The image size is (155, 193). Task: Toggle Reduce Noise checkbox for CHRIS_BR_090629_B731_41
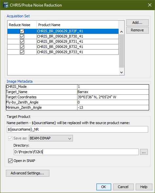tap(22, 41)
